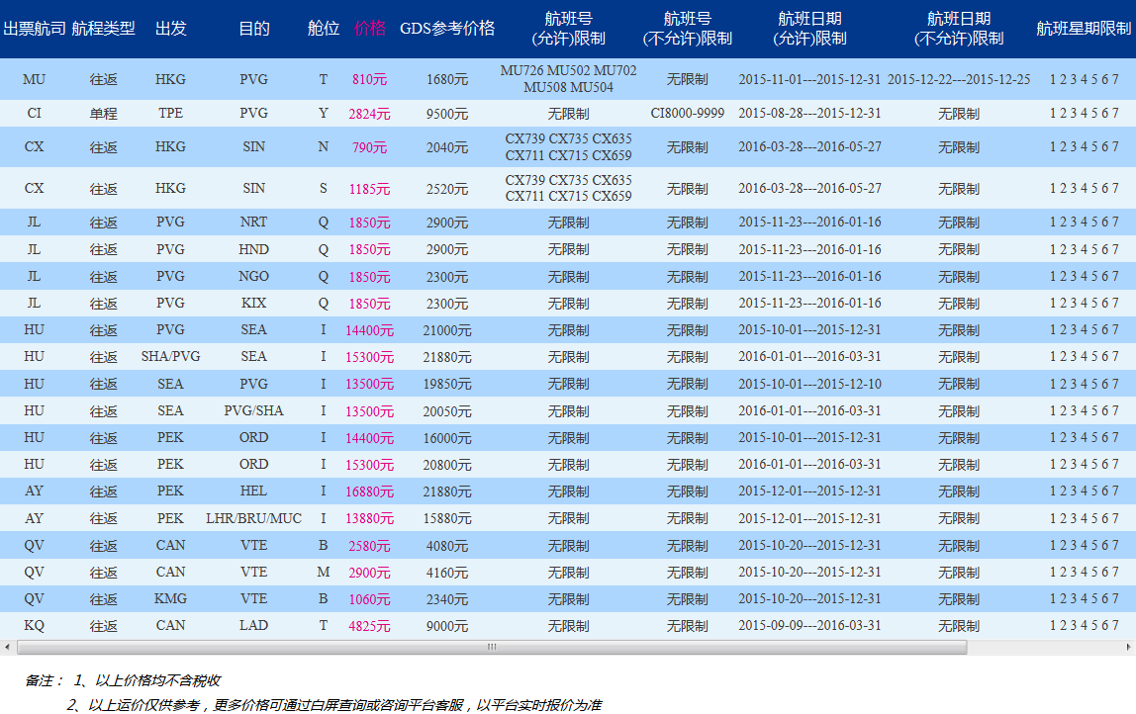
Task: Click the 2040元 GDS reference price
Action: click(447, 147)
